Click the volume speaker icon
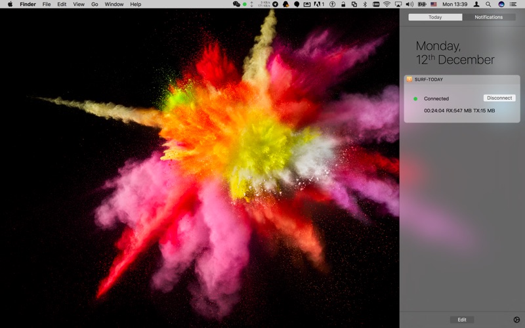Image resolution: width=525 pixels, height=328 pixels. pyautogui.click(x=409, y=4)
